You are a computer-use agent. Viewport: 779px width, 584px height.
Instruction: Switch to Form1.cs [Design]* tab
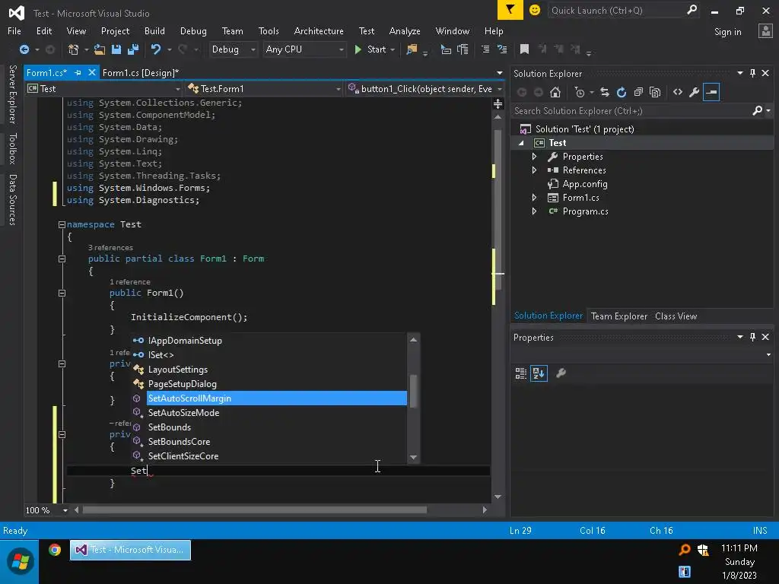click(x=141, y=72)
